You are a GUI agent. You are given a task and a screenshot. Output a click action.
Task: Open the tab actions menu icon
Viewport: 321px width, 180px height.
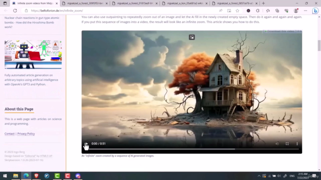5,3
